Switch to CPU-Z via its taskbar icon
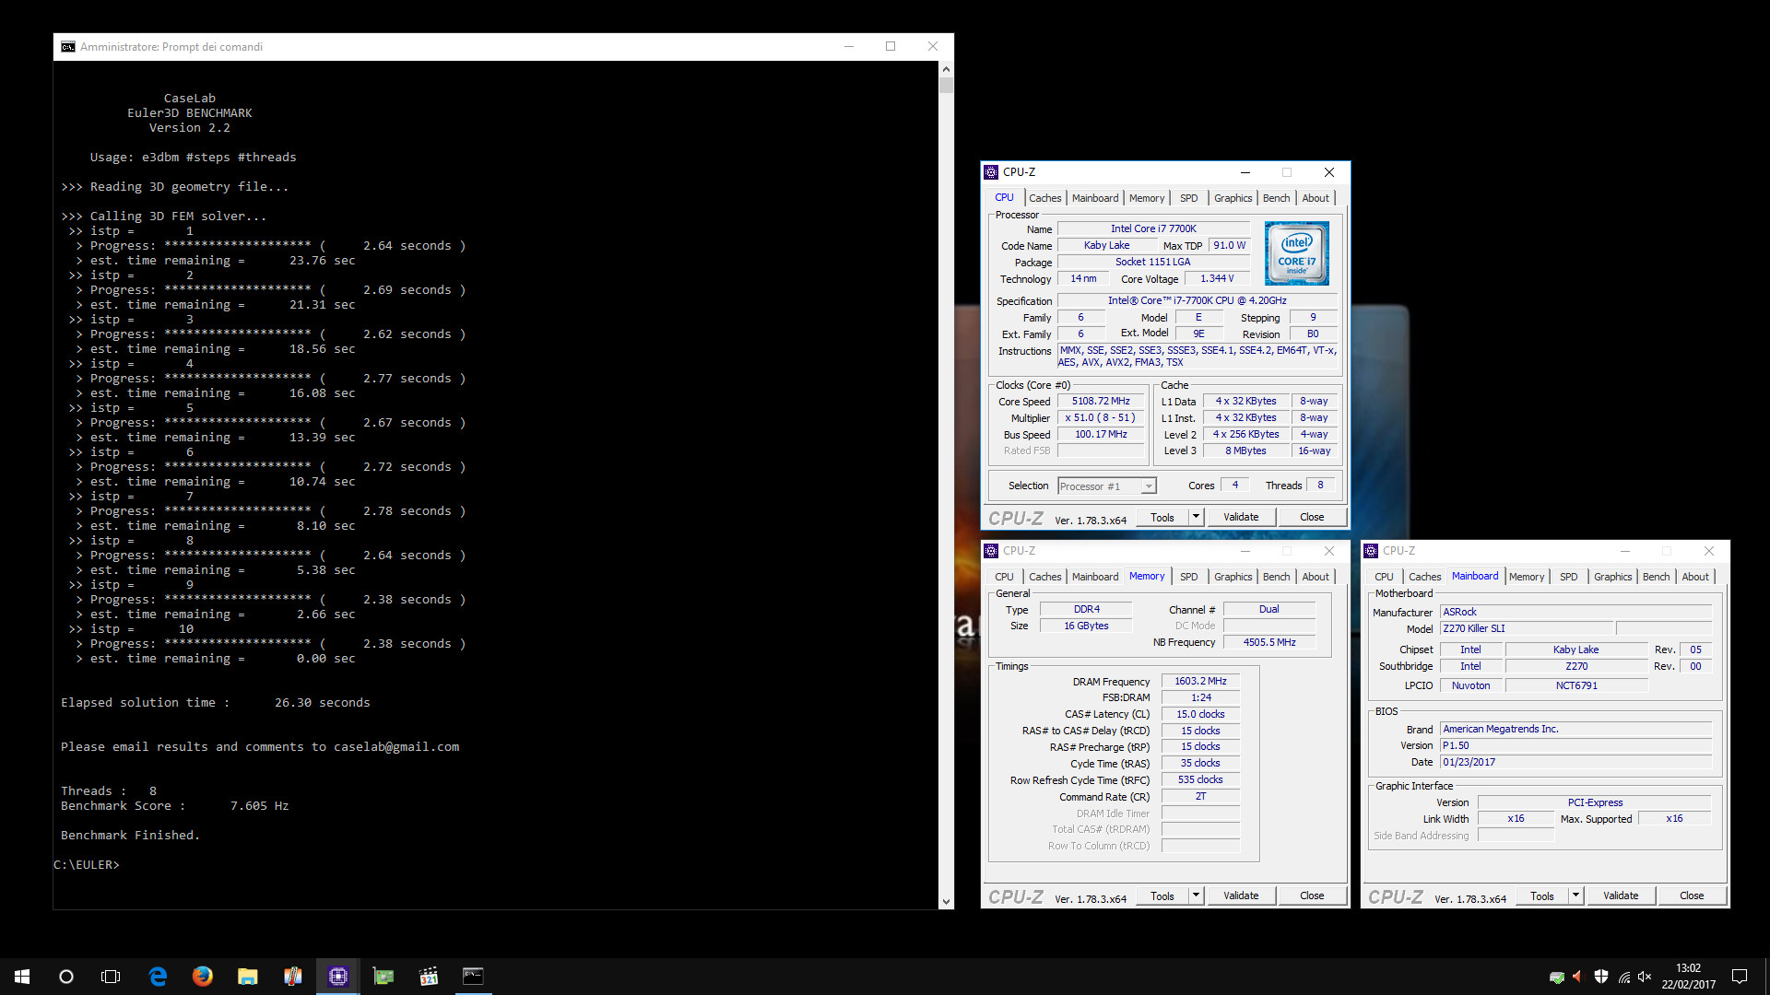The height and width of the screenshot is (995, 1770). [337, 977]
